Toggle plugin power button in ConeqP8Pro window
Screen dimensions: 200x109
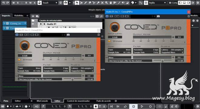click(x=107, y=16)
